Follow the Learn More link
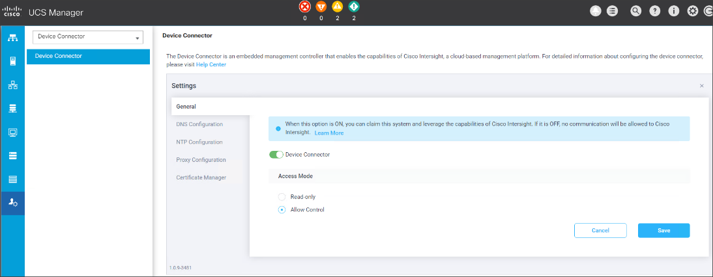This screenshot has height=277, width=713. (x=328, y=133)
